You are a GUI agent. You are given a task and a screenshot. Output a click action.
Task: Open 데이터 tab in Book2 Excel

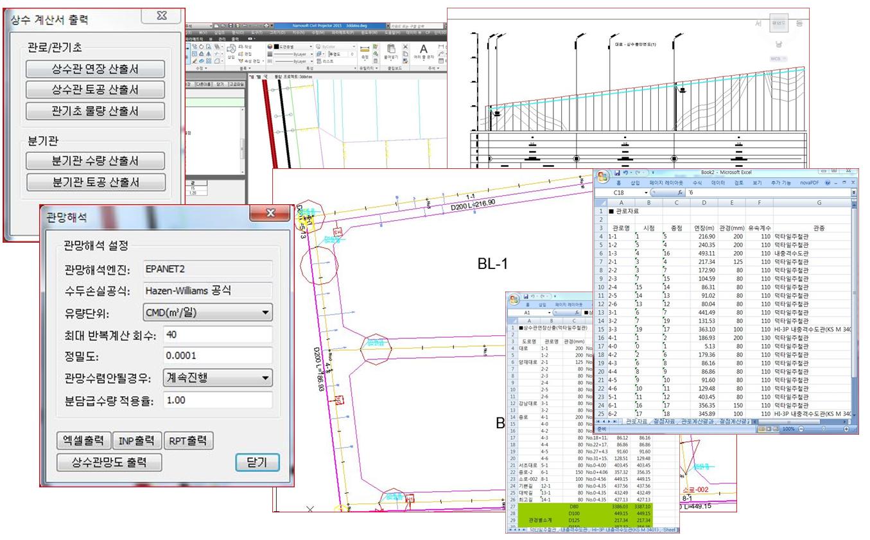point(718,182)
